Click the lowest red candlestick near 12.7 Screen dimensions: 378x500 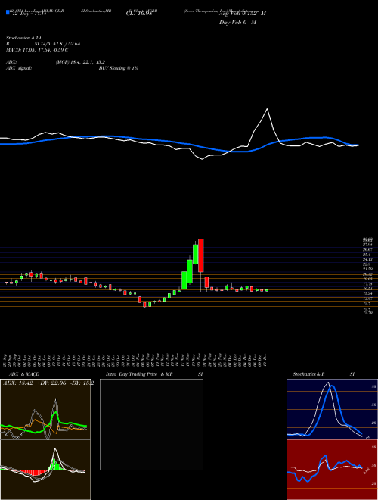[x=144, y=305]
